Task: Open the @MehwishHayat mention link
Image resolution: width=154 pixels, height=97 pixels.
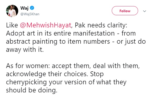Action: pos(46,25)
